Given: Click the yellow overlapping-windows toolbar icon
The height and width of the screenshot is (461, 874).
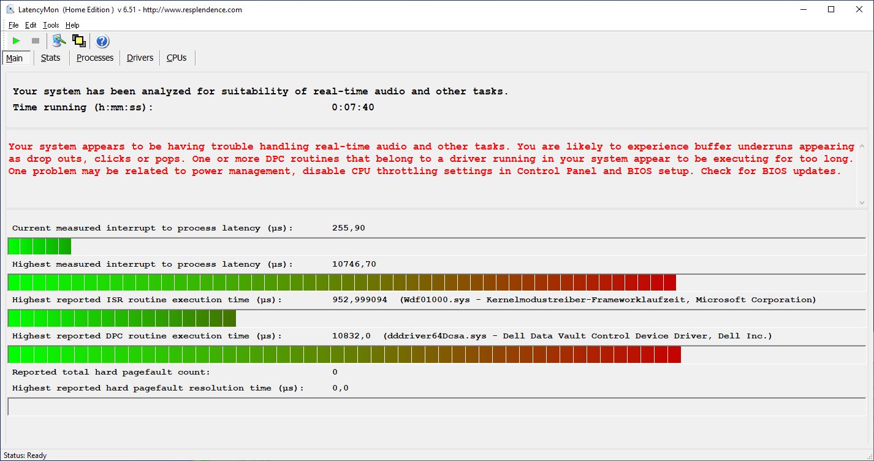Looking at the screenshot, I should 78,41.
